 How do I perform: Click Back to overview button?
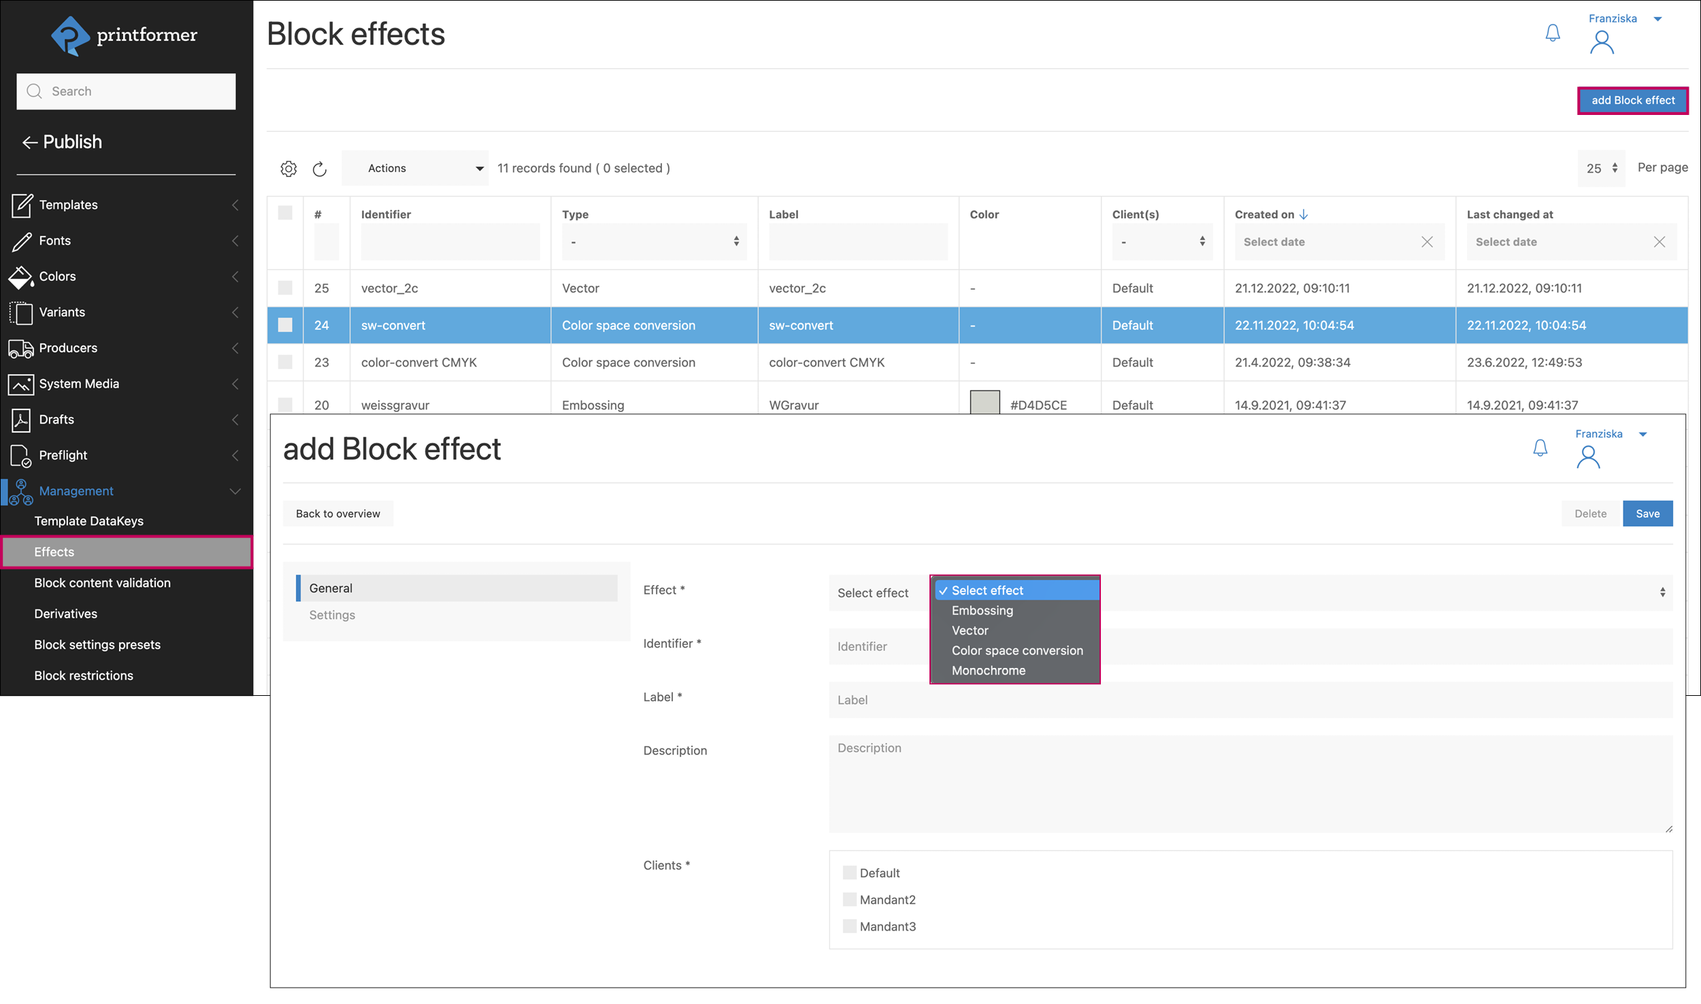pos(337,514)
